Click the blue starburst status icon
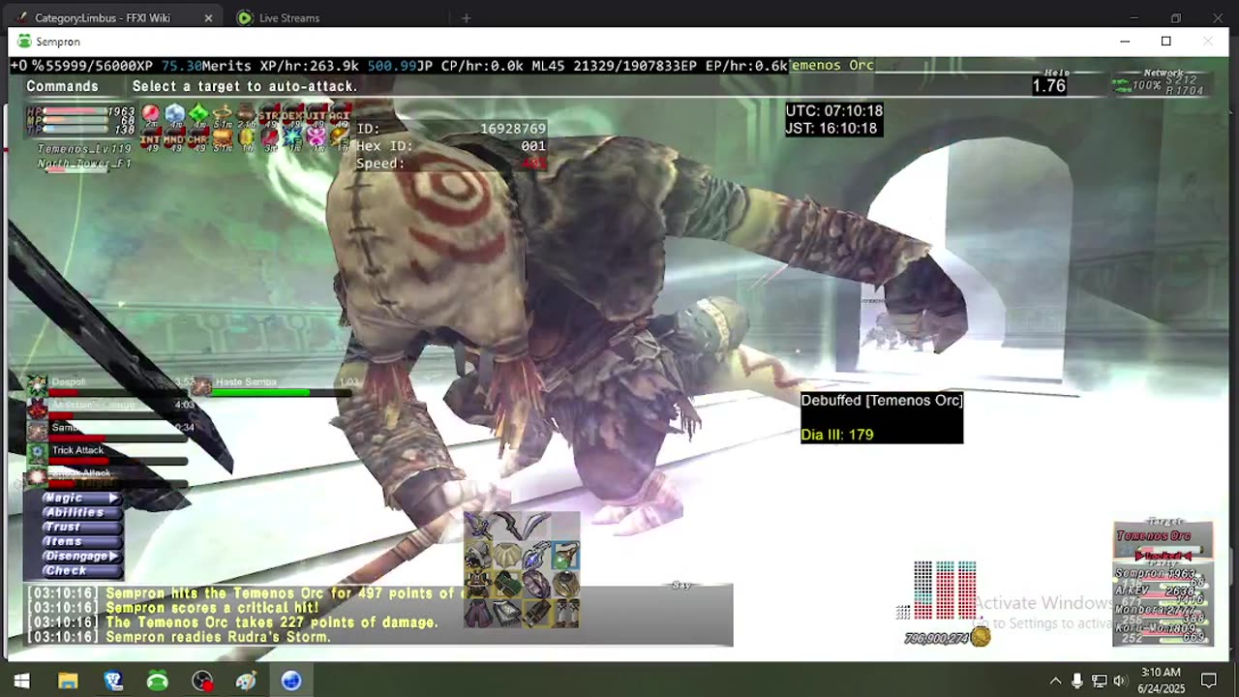Image resolution: width=1239 pixels, height=697 pixels. 292,136
